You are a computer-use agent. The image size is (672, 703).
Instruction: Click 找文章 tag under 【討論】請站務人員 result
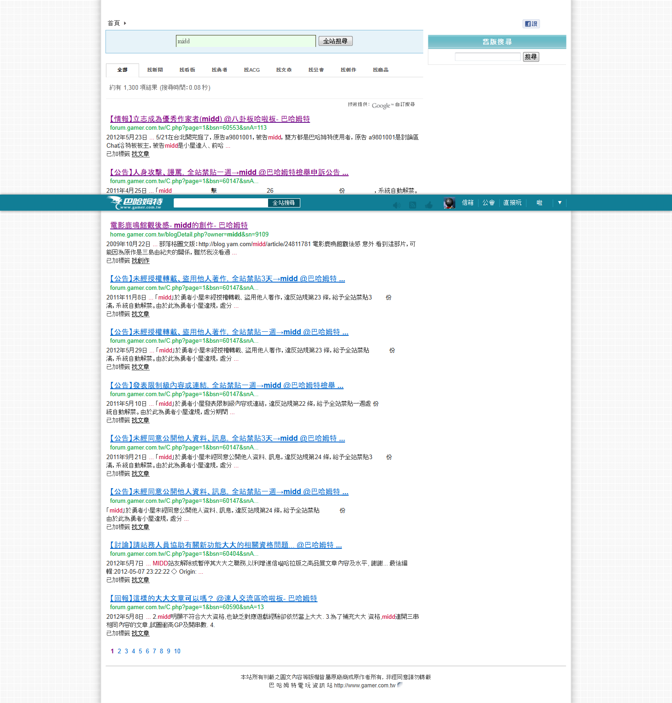[140, 580]
